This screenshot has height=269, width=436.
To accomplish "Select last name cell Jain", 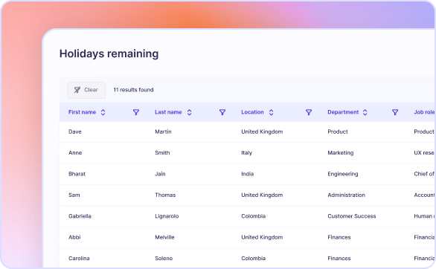I will 160,174.
